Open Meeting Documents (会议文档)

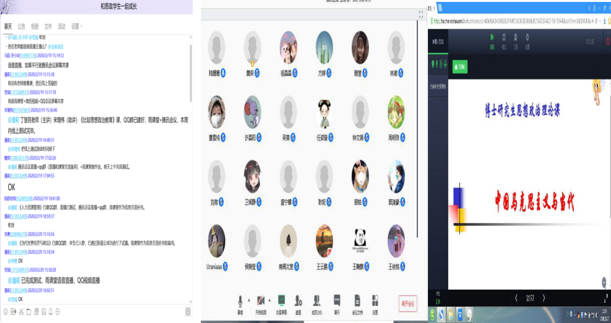pyautogui.click(x=357, y=301)
